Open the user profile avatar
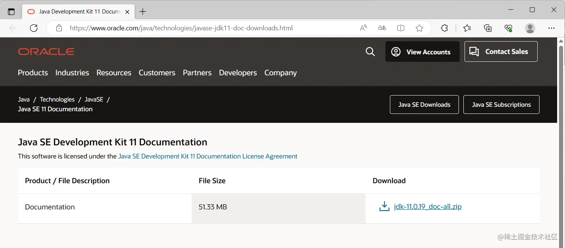 (530, 28)
